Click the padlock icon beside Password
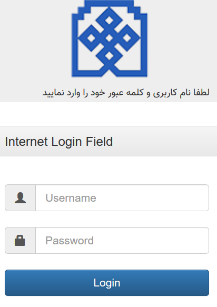Screen dimensions: 217x307 20,240
